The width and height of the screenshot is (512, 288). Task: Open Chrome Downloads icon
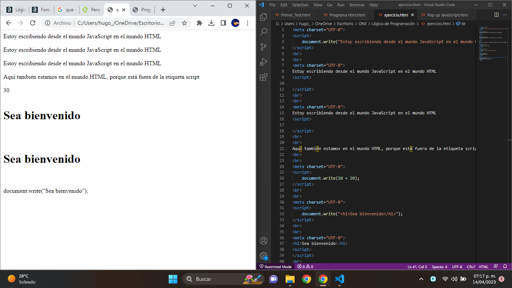(x=211, y=23)
